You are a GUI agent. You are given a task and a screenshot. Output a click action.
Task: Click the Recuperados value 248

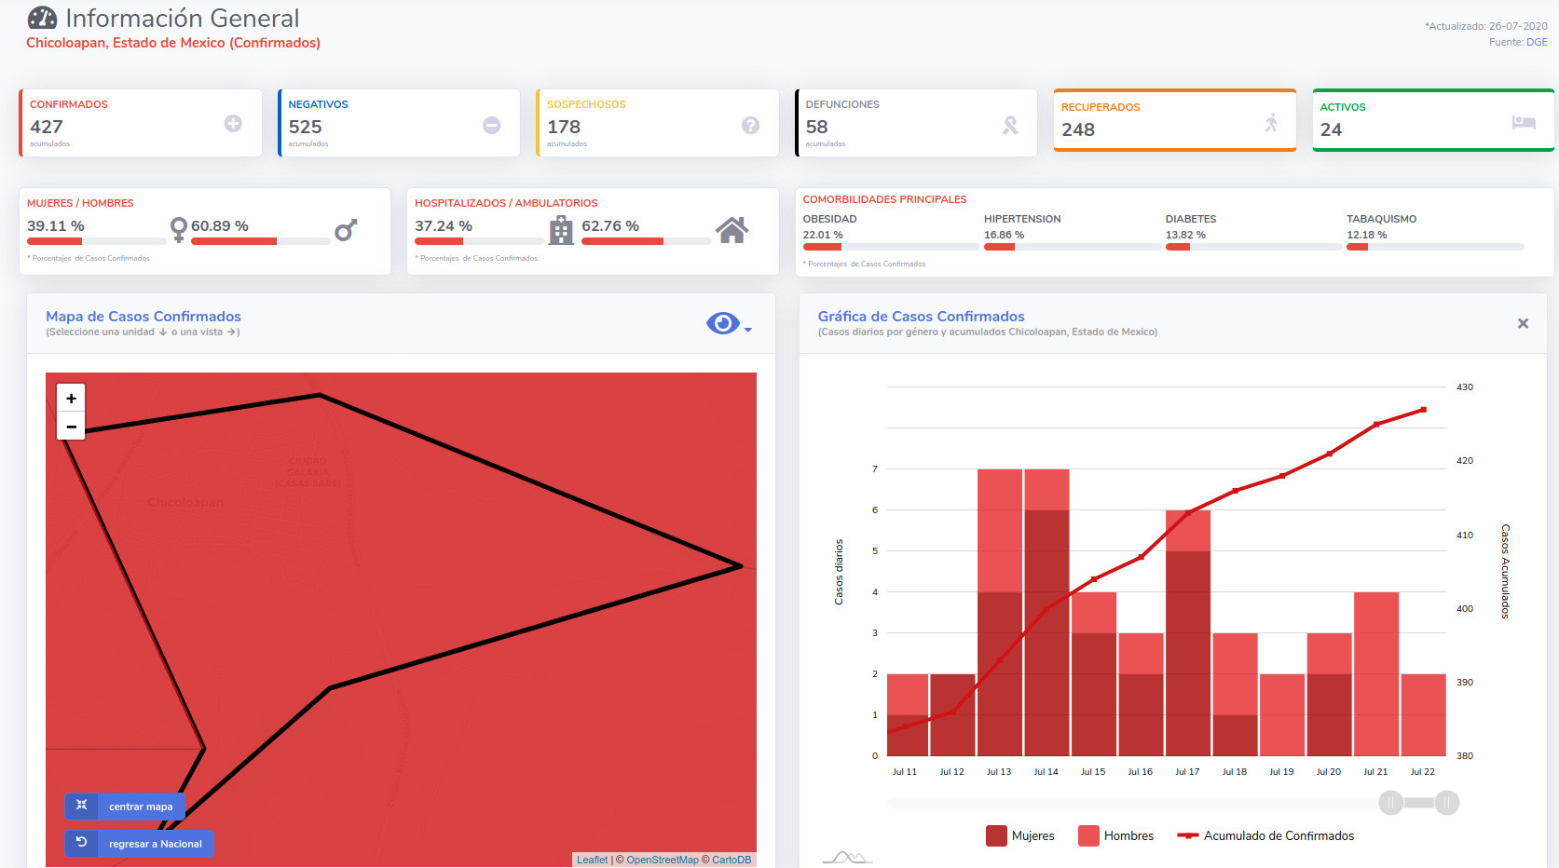pos(1078,129)
